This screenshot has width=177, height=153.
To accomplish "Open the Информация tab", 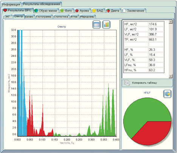I will [x=11, y=5].
